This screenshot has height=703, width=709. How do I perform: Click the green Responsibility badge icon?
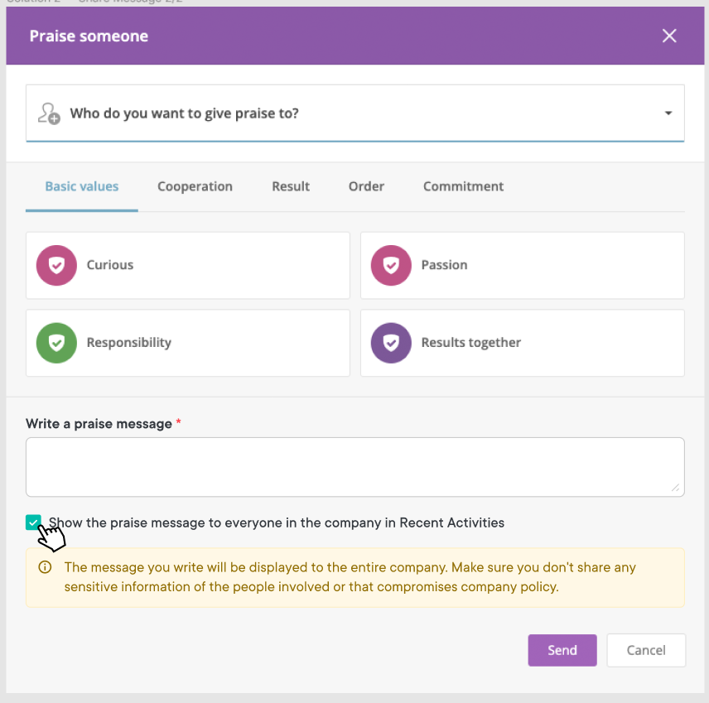click(x=56, y=343)
